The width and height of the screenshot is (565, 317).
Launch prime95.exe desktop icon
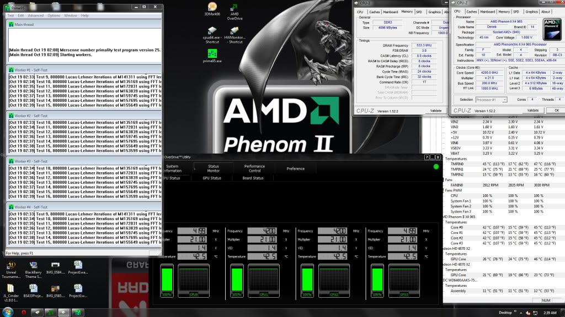(x=212, y=54)
